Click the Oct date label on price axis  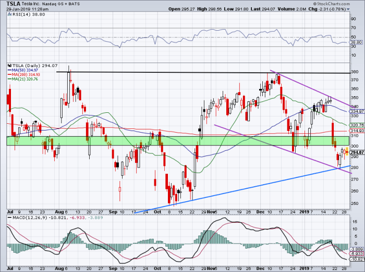[x=157, y=212]
